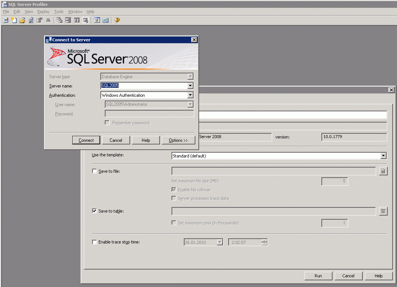Screen dimensions: 397x287
Task: Click the trace stop time spinner arrows
Action: click(264, 242)
